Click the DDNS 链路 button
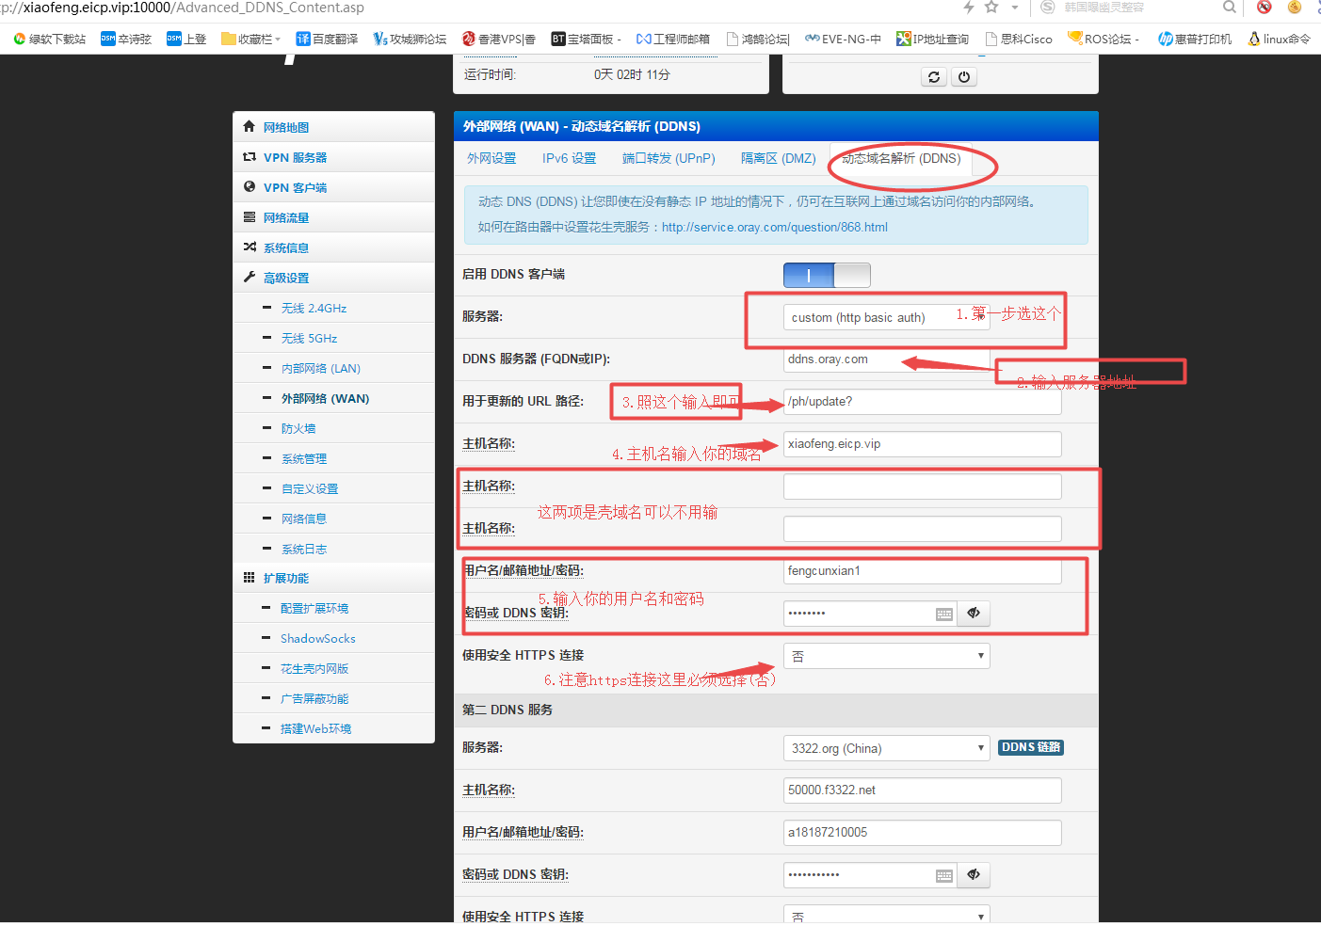Screen dimensions: 1321x926 [1031, 747]
